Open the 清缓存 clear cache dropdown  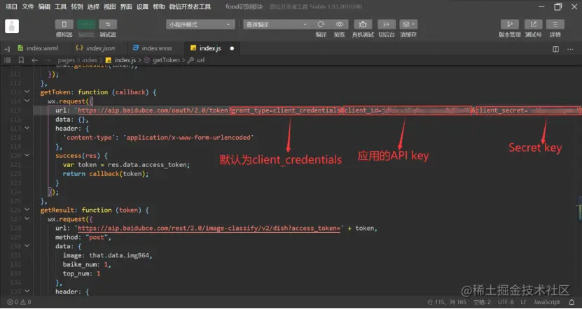[x=408, y=24]
